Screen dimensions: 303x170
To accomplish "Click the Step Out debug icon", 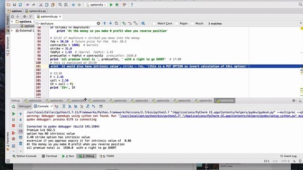I will click(88, 106).
